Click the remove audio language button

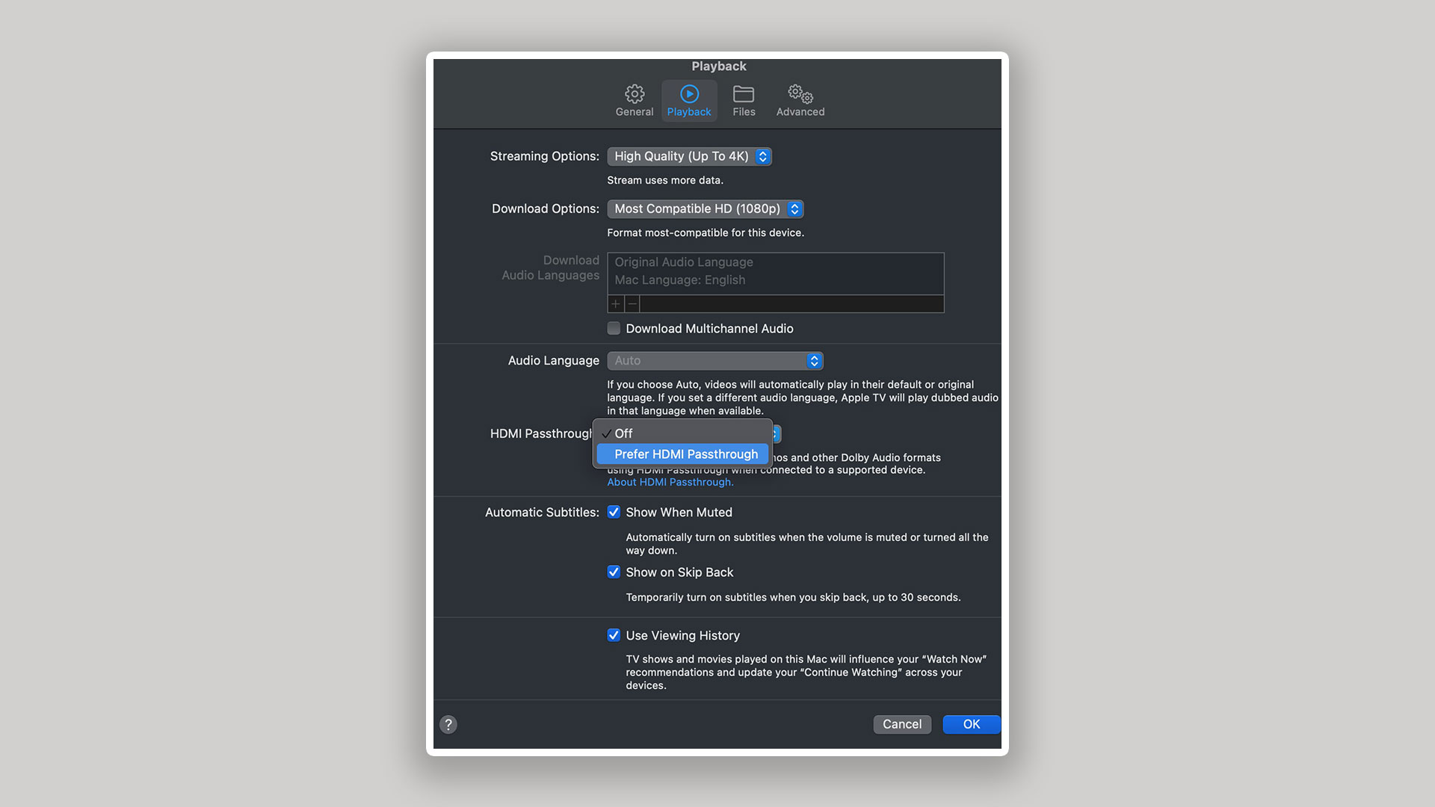tap(632, 303)
